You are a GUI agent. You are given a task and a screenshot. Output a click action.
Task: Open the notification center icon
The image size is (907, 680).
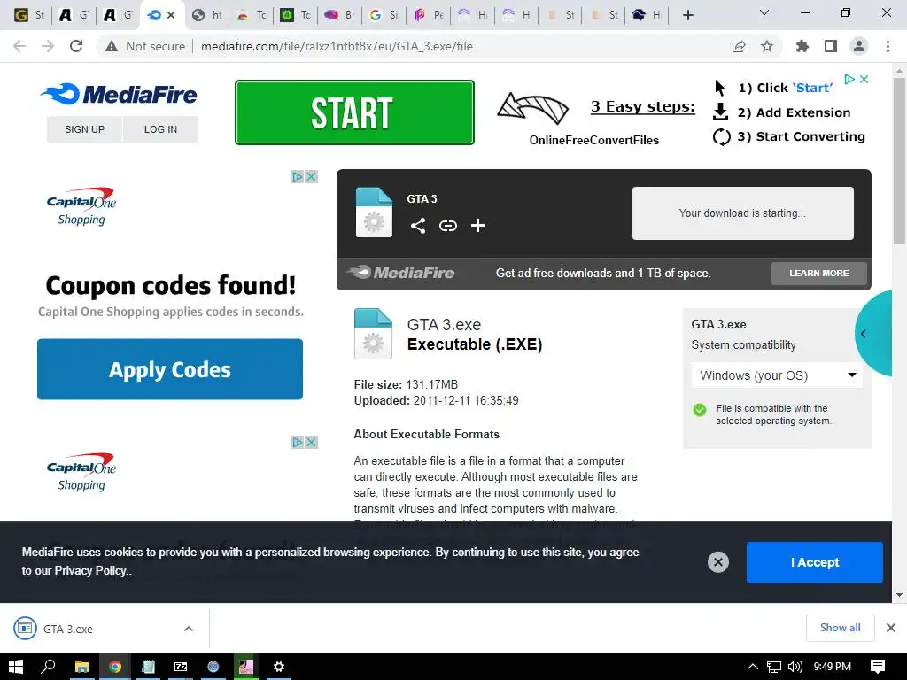pos(878,667)
